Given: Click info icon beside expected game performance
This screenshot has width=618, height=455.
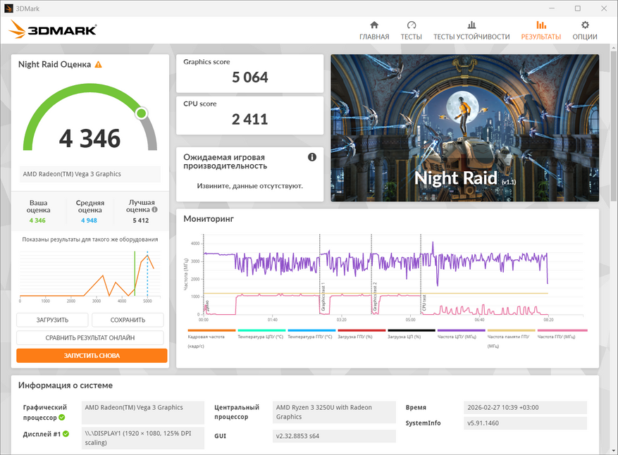Looking at the screenshot, I should coord(312,157).
